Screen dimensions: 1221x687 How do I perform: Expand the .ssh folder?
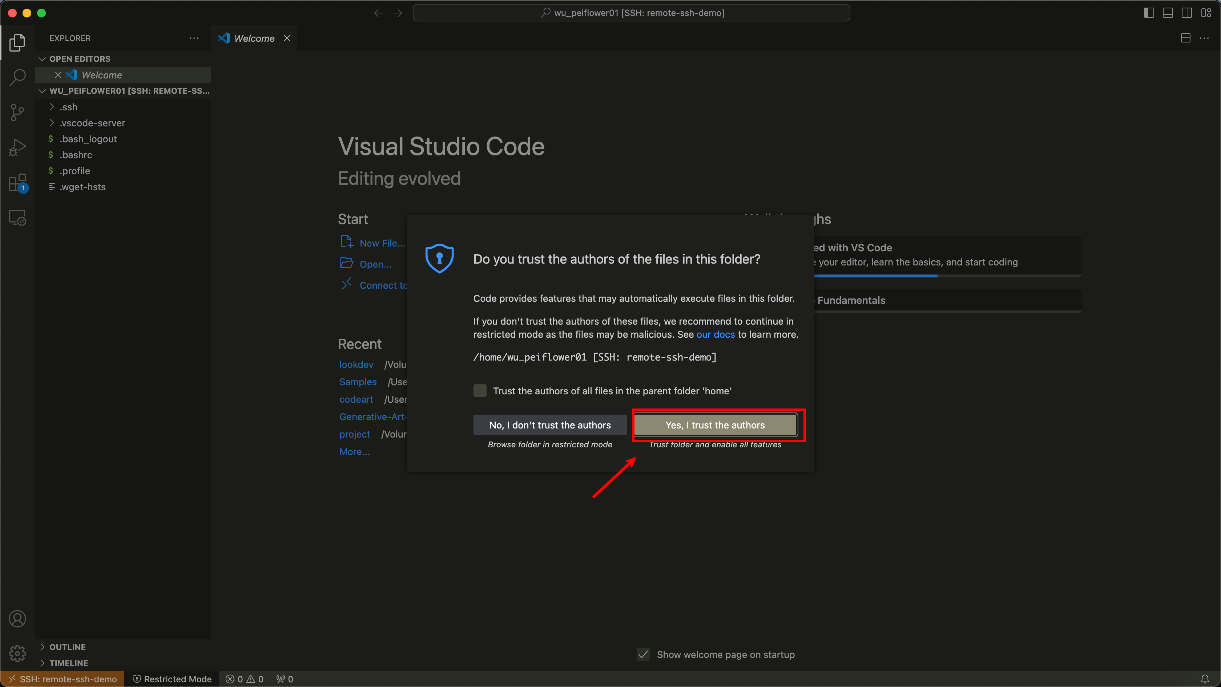coord(68,107)
